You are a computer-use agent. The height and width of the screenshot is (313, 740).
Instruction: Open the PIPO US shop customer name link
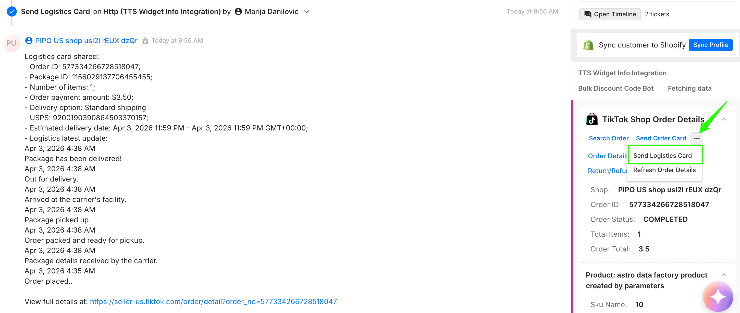(86, 41)
